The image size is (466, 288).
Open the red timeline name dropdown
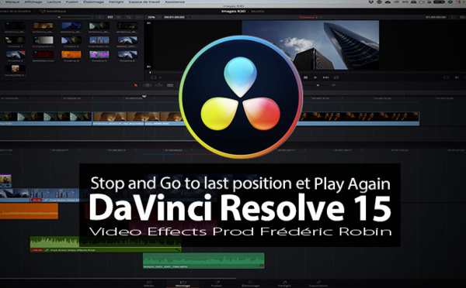(x=310, y=17)
